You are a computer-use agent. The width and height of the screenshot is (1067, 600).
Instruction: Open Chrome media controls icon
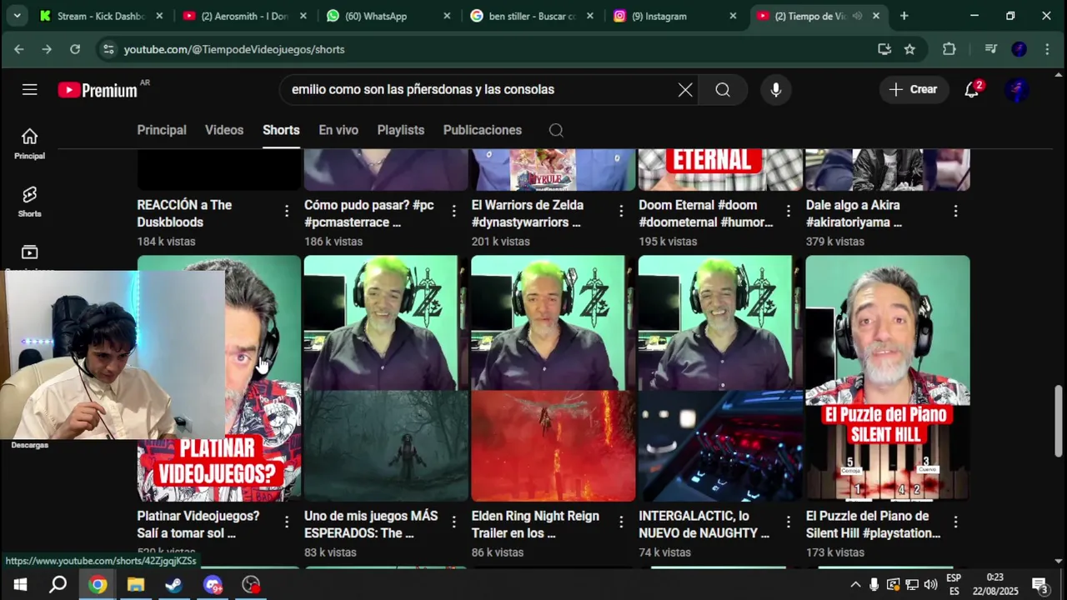pos(990,49)
